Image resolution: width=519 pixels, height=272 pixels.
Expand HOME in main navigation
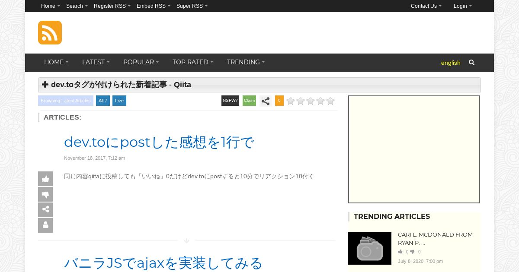click(x=56, y=62)
